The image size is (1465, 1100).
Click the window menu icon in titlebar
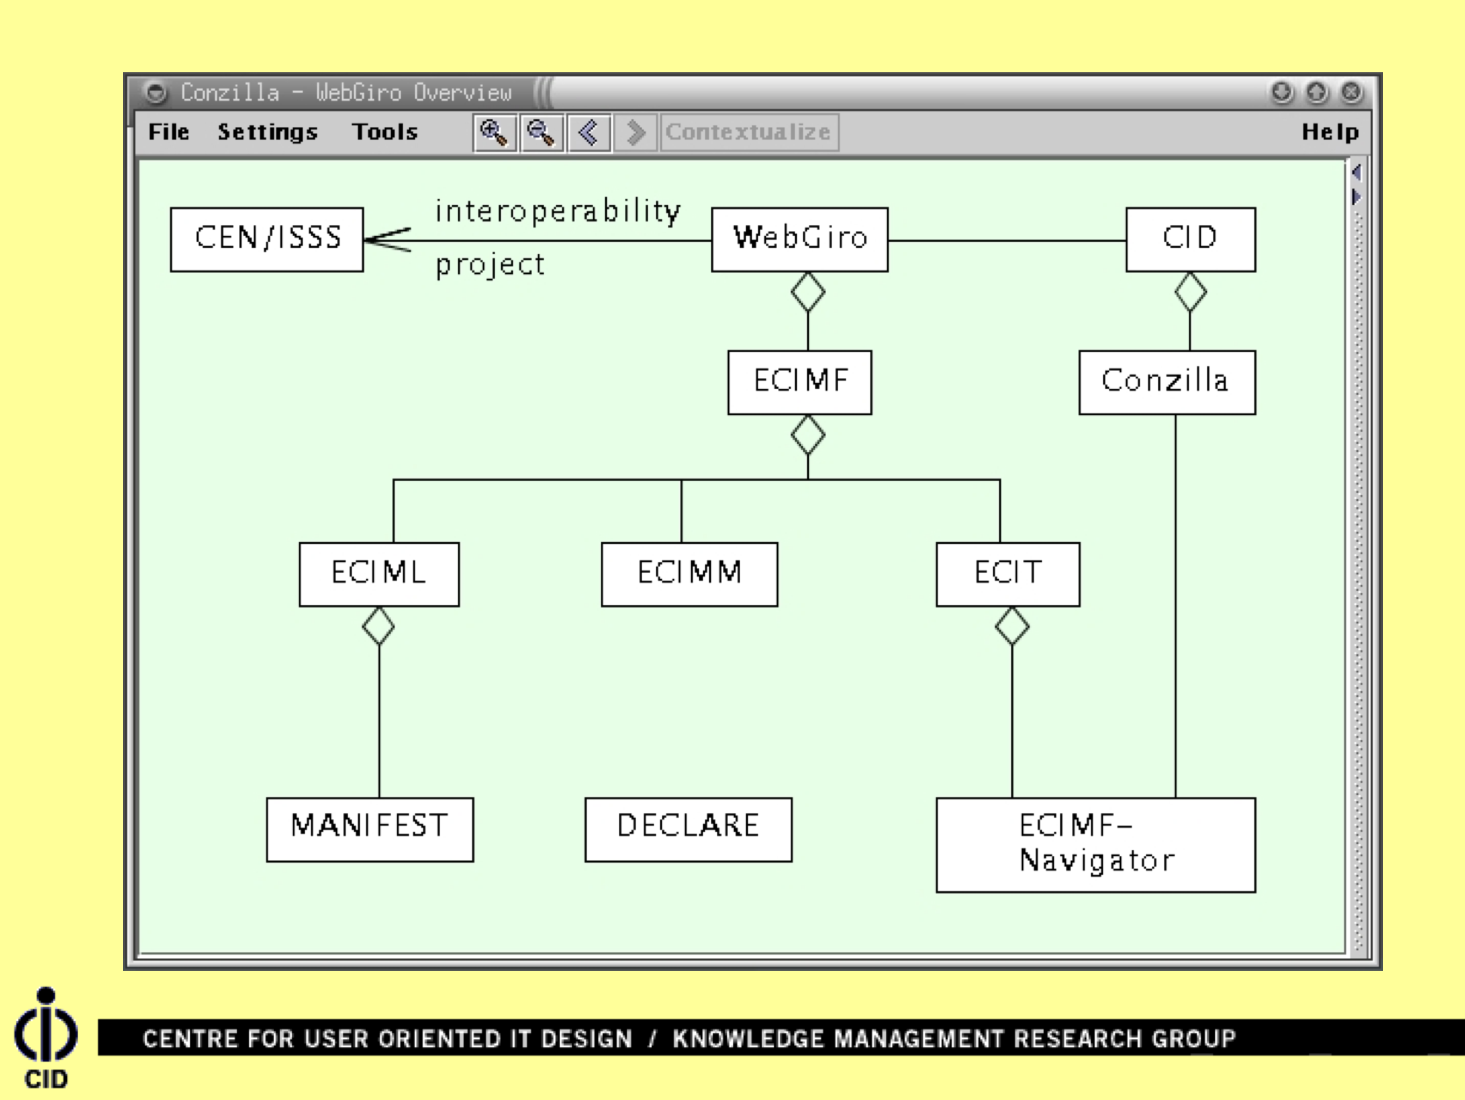click(156, 92)
